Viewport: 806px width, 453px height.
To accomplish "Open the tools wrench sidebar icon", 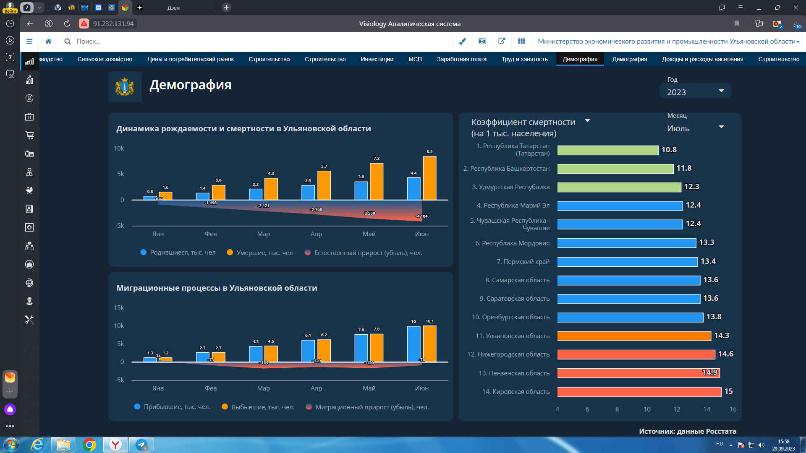I will tap(29, 320).
